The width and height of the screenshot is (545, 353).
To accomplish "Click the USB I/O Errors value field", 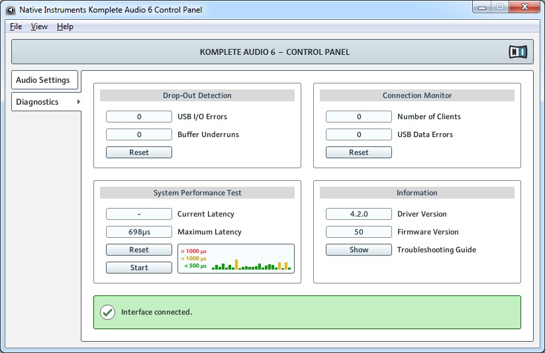I will (139, 117).
